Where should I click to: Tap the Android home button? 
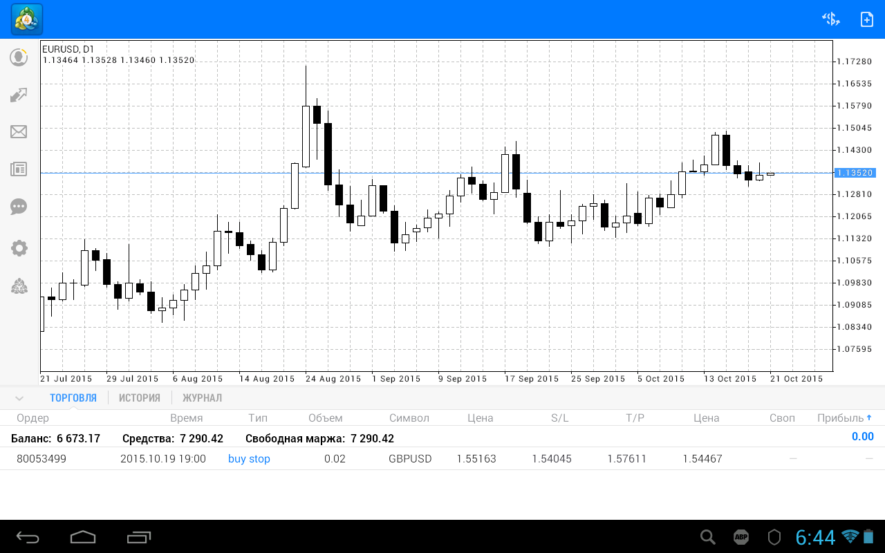(83, 537)
